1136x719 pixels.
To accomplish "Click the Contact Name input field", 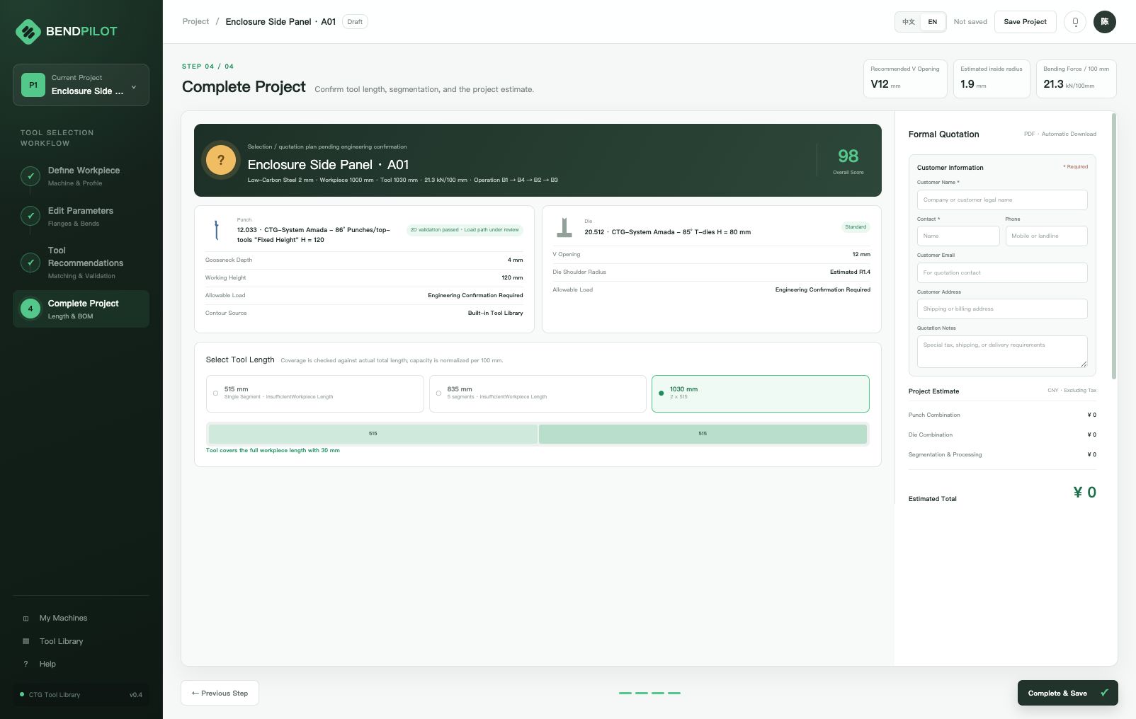I will pos(958,236).
